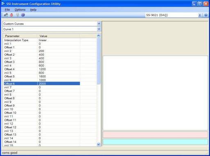Open the File menu
Image resolution: width=210 pixels, height=156 pixels.
(x=7, y=10)
